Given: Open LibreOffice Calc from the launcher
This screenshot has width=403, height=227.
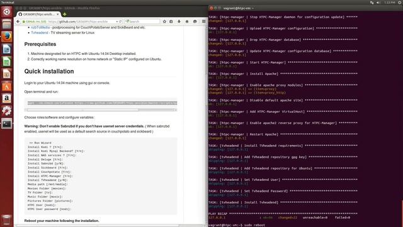Looking at the screenshot, I should pos(7,62).
